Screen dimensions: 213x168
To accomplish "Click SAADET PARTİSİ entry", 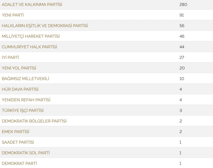I will coord(18,142).
